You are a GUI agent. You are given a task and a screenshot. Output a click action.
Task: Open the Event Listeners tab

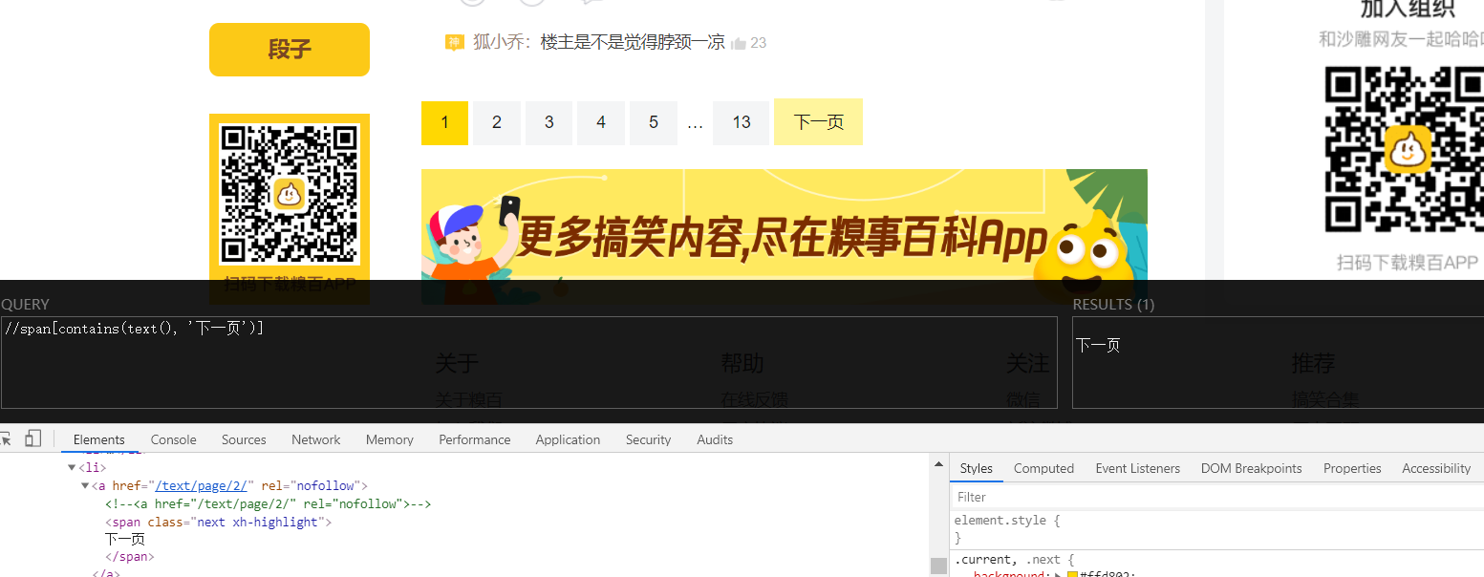pyautogui.click(x=1137, y=468)
